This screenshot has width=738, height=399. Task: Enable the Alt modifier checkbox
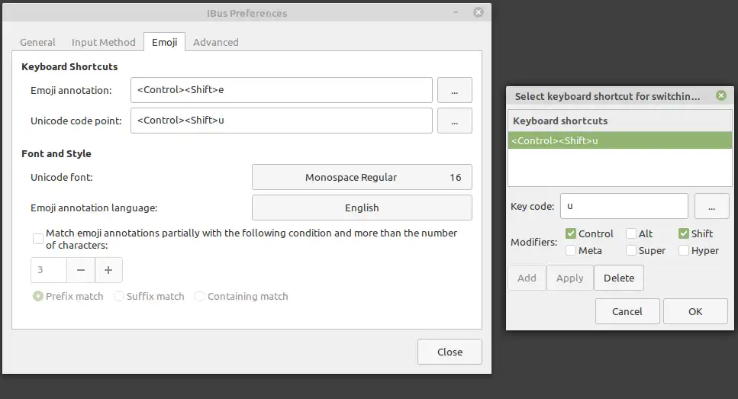[631, 233]
